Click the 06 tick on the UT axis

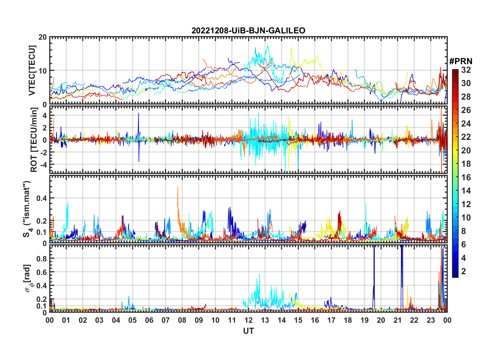(149, 320)
